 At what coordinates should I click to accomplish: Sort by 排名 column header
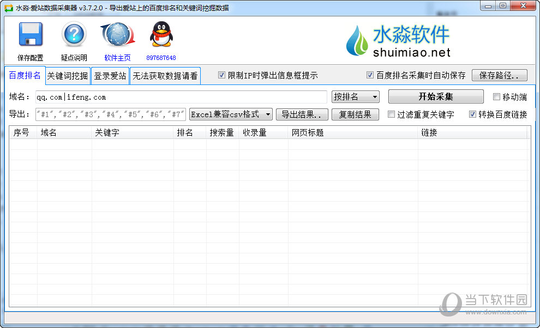190,133
